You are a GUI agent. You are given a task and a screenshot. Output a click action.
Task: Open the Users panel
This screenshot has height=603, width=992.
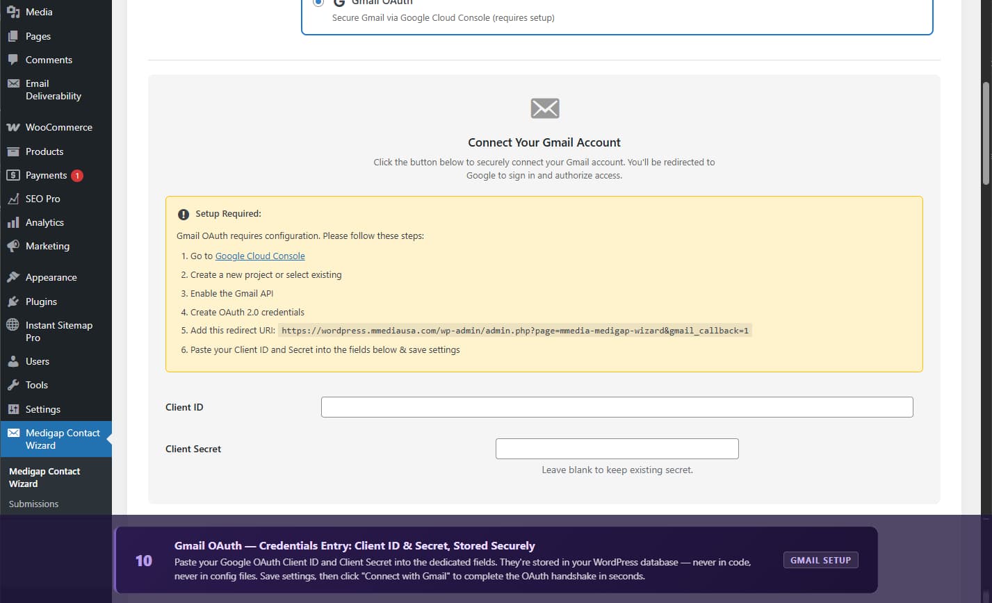[x=36, y=361]
